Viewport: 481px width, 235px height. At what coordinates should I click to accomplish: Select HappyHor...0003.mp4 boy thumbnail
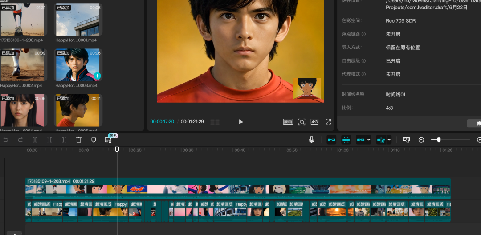tap(78, 64)
